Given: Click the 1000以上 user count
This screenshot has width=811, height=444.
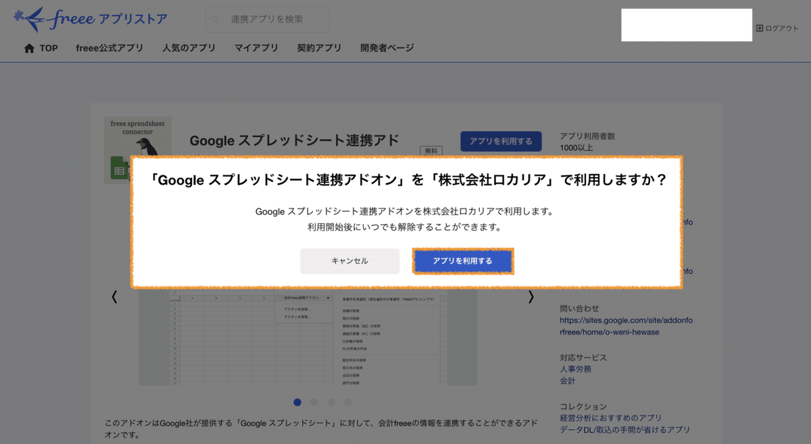Looking at the screenshot, I should [576, 148].
